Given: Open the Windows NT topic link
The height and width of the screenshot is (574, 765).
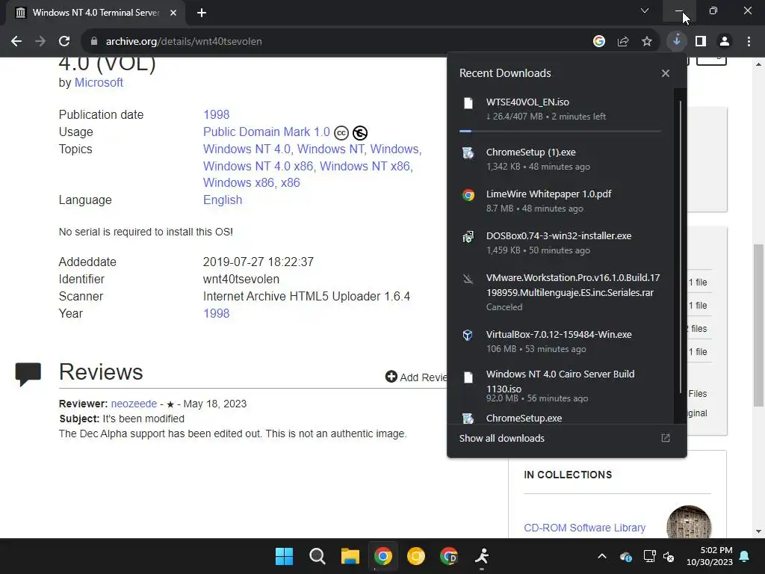Looking at the screenshot, I should [331, 149].
